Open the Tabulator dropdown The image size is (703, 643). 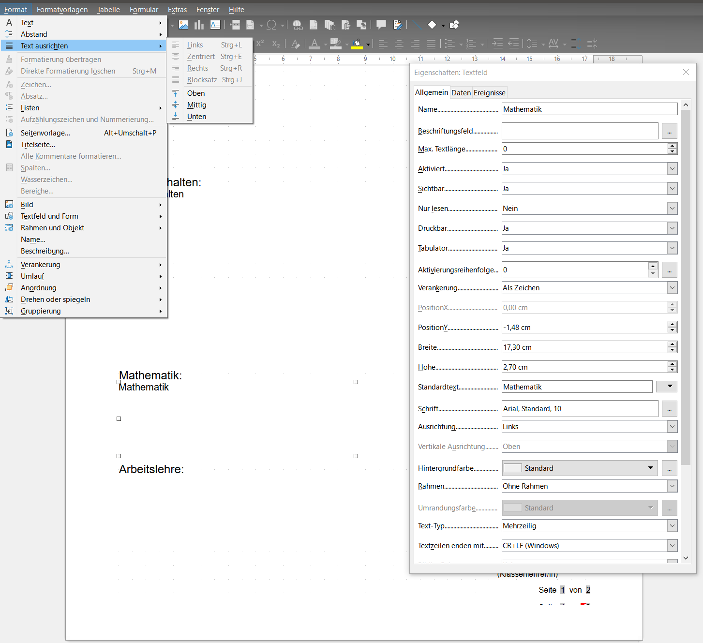point(672,248)
